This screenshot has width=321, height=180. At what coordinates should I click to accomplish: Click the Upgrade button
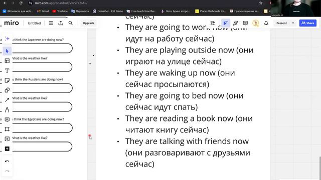89,23
